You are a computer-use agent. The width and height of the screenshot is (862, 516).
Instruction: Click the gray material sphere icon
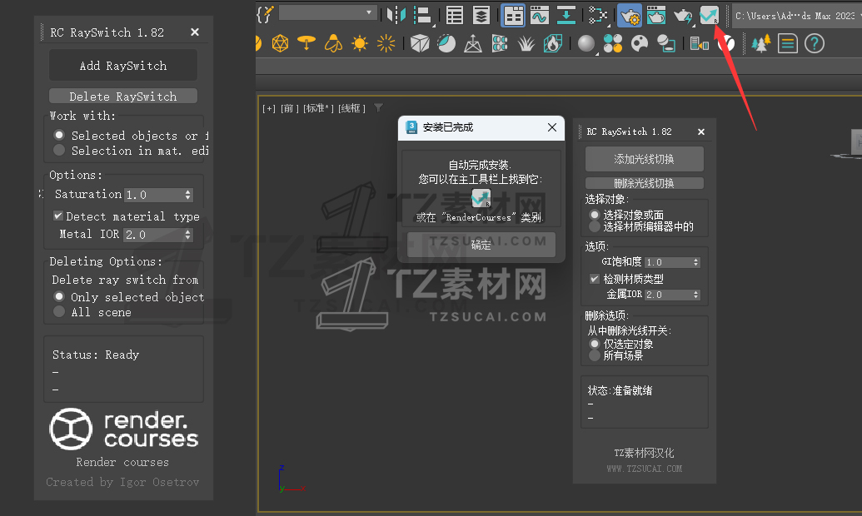point(586,43)
